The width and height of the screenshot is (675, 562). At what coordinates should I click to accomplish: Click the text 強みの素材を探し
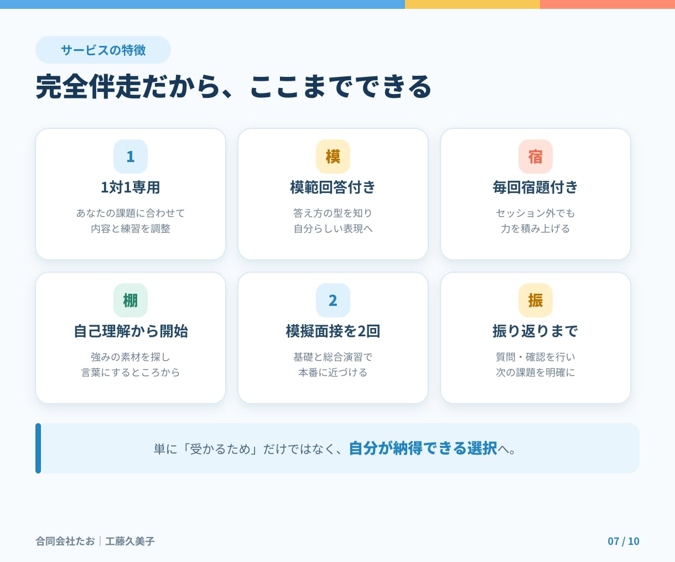[131, 357]
